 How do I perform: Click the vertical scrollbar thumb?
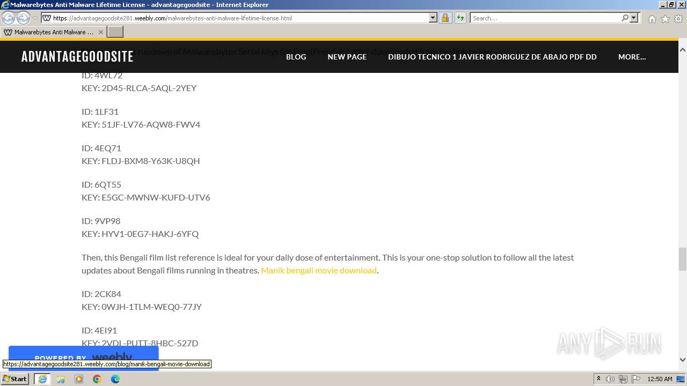[683, 259]
